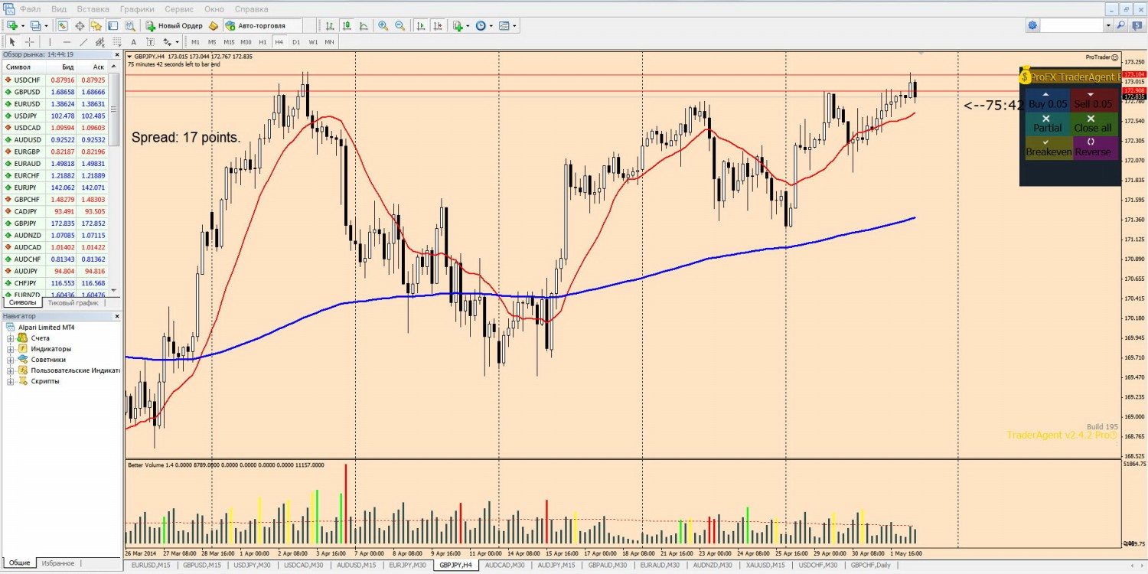1148x574 pixels.
Task: Expand the Советники tree node
Action: pos(11,360)
